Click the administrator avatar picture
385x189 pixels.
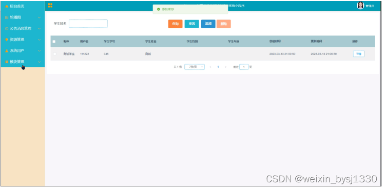pyautogui.click(x=360, y=6)
